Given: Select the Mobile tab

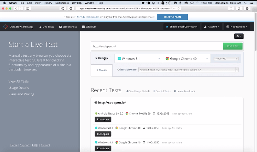Looking at the screenshot, I should [x=101, y=70].
